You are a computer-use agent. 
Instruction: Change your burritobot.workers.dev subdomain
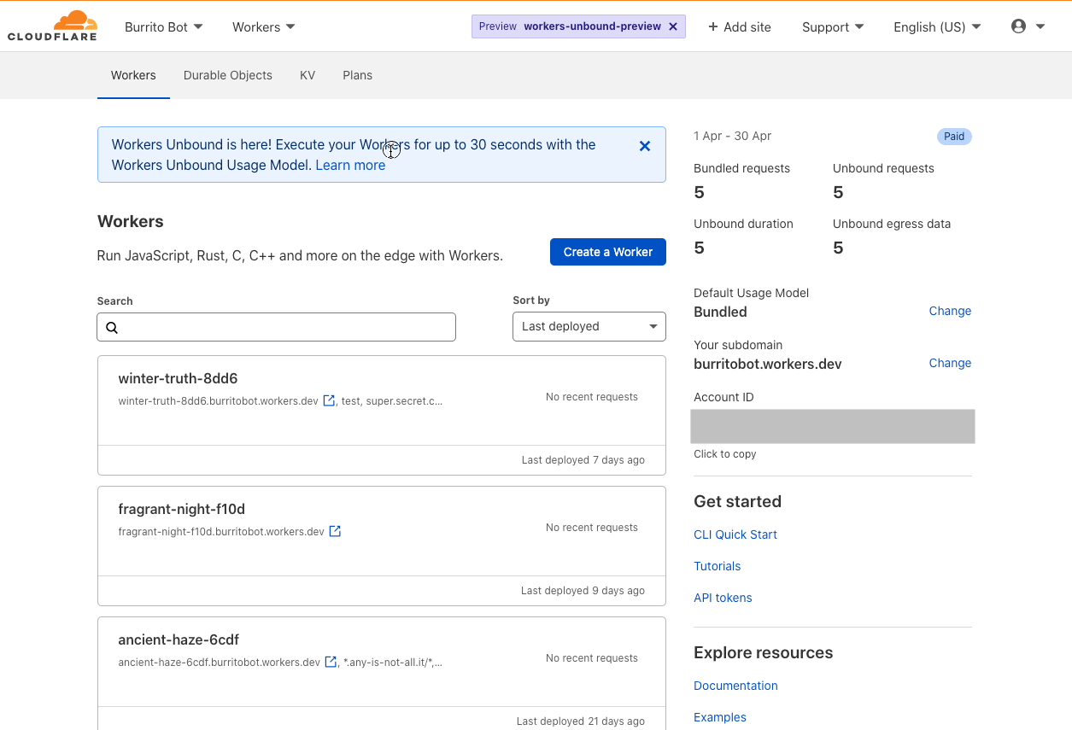[x=950, y=363]
